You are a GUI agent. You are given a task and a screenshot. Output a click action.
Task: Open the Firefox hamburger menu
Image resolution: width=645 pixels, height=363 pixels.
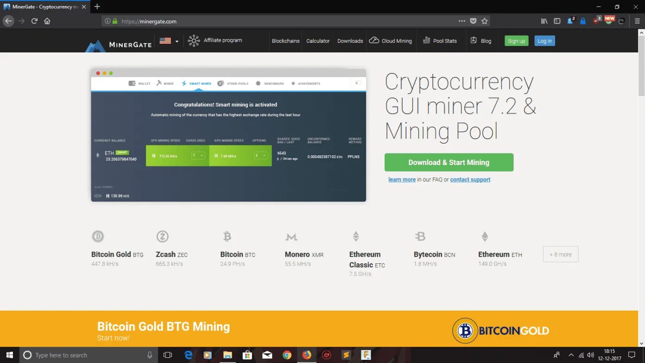[638, 21]
